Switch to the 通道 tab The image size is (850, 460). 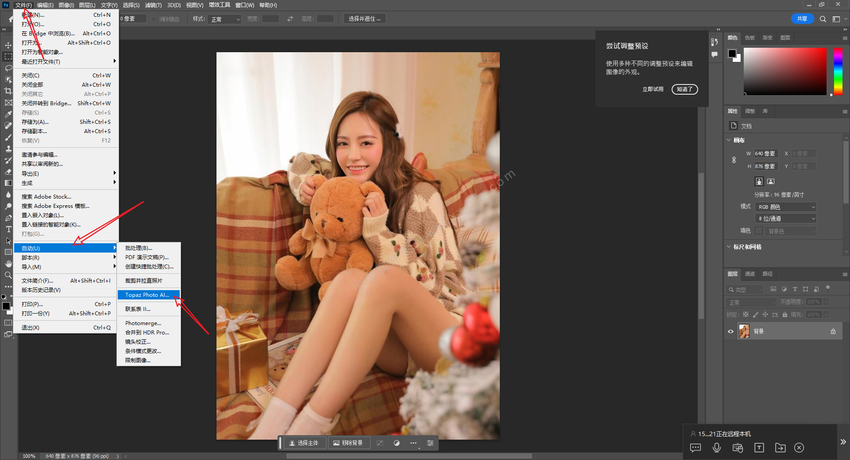click(750, 274)
